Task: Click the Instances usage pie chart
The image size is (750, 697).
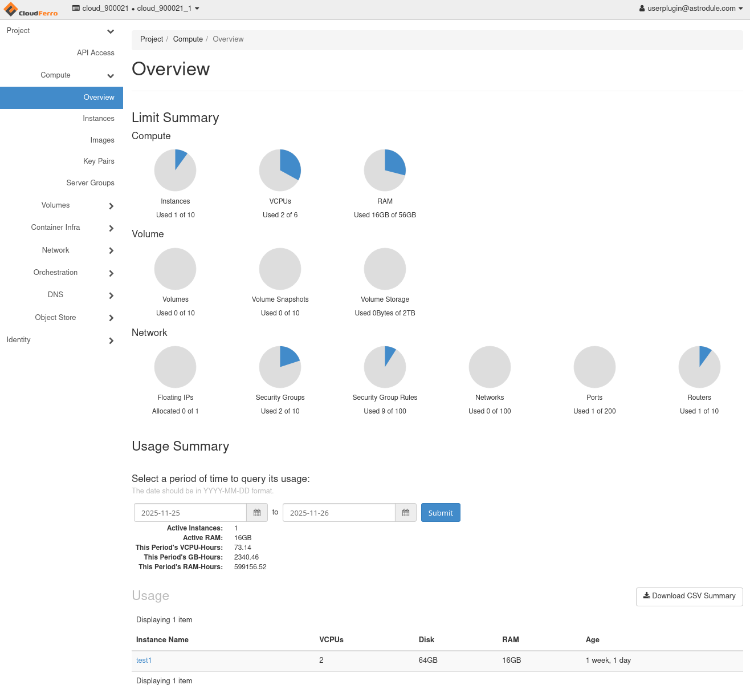Action: click(176, 170)
